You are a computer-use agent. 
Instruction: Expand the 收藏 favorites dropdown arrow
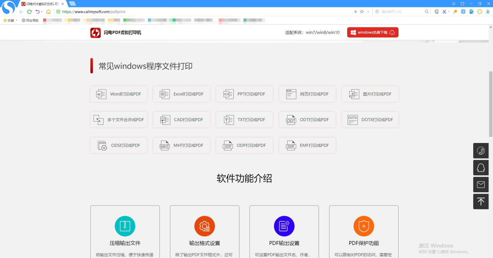click(17, 20)
